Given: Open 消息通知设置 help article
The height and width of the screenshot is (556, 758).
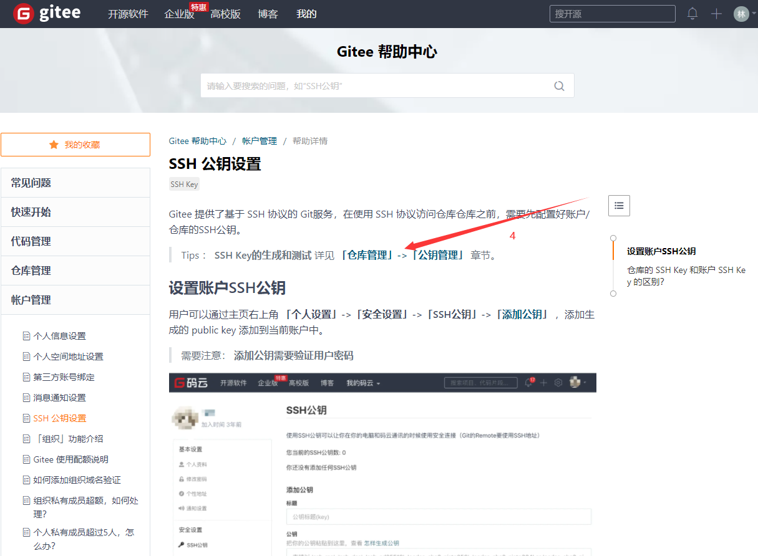Looking at the screenshot, I should click(x=59, y=398).
